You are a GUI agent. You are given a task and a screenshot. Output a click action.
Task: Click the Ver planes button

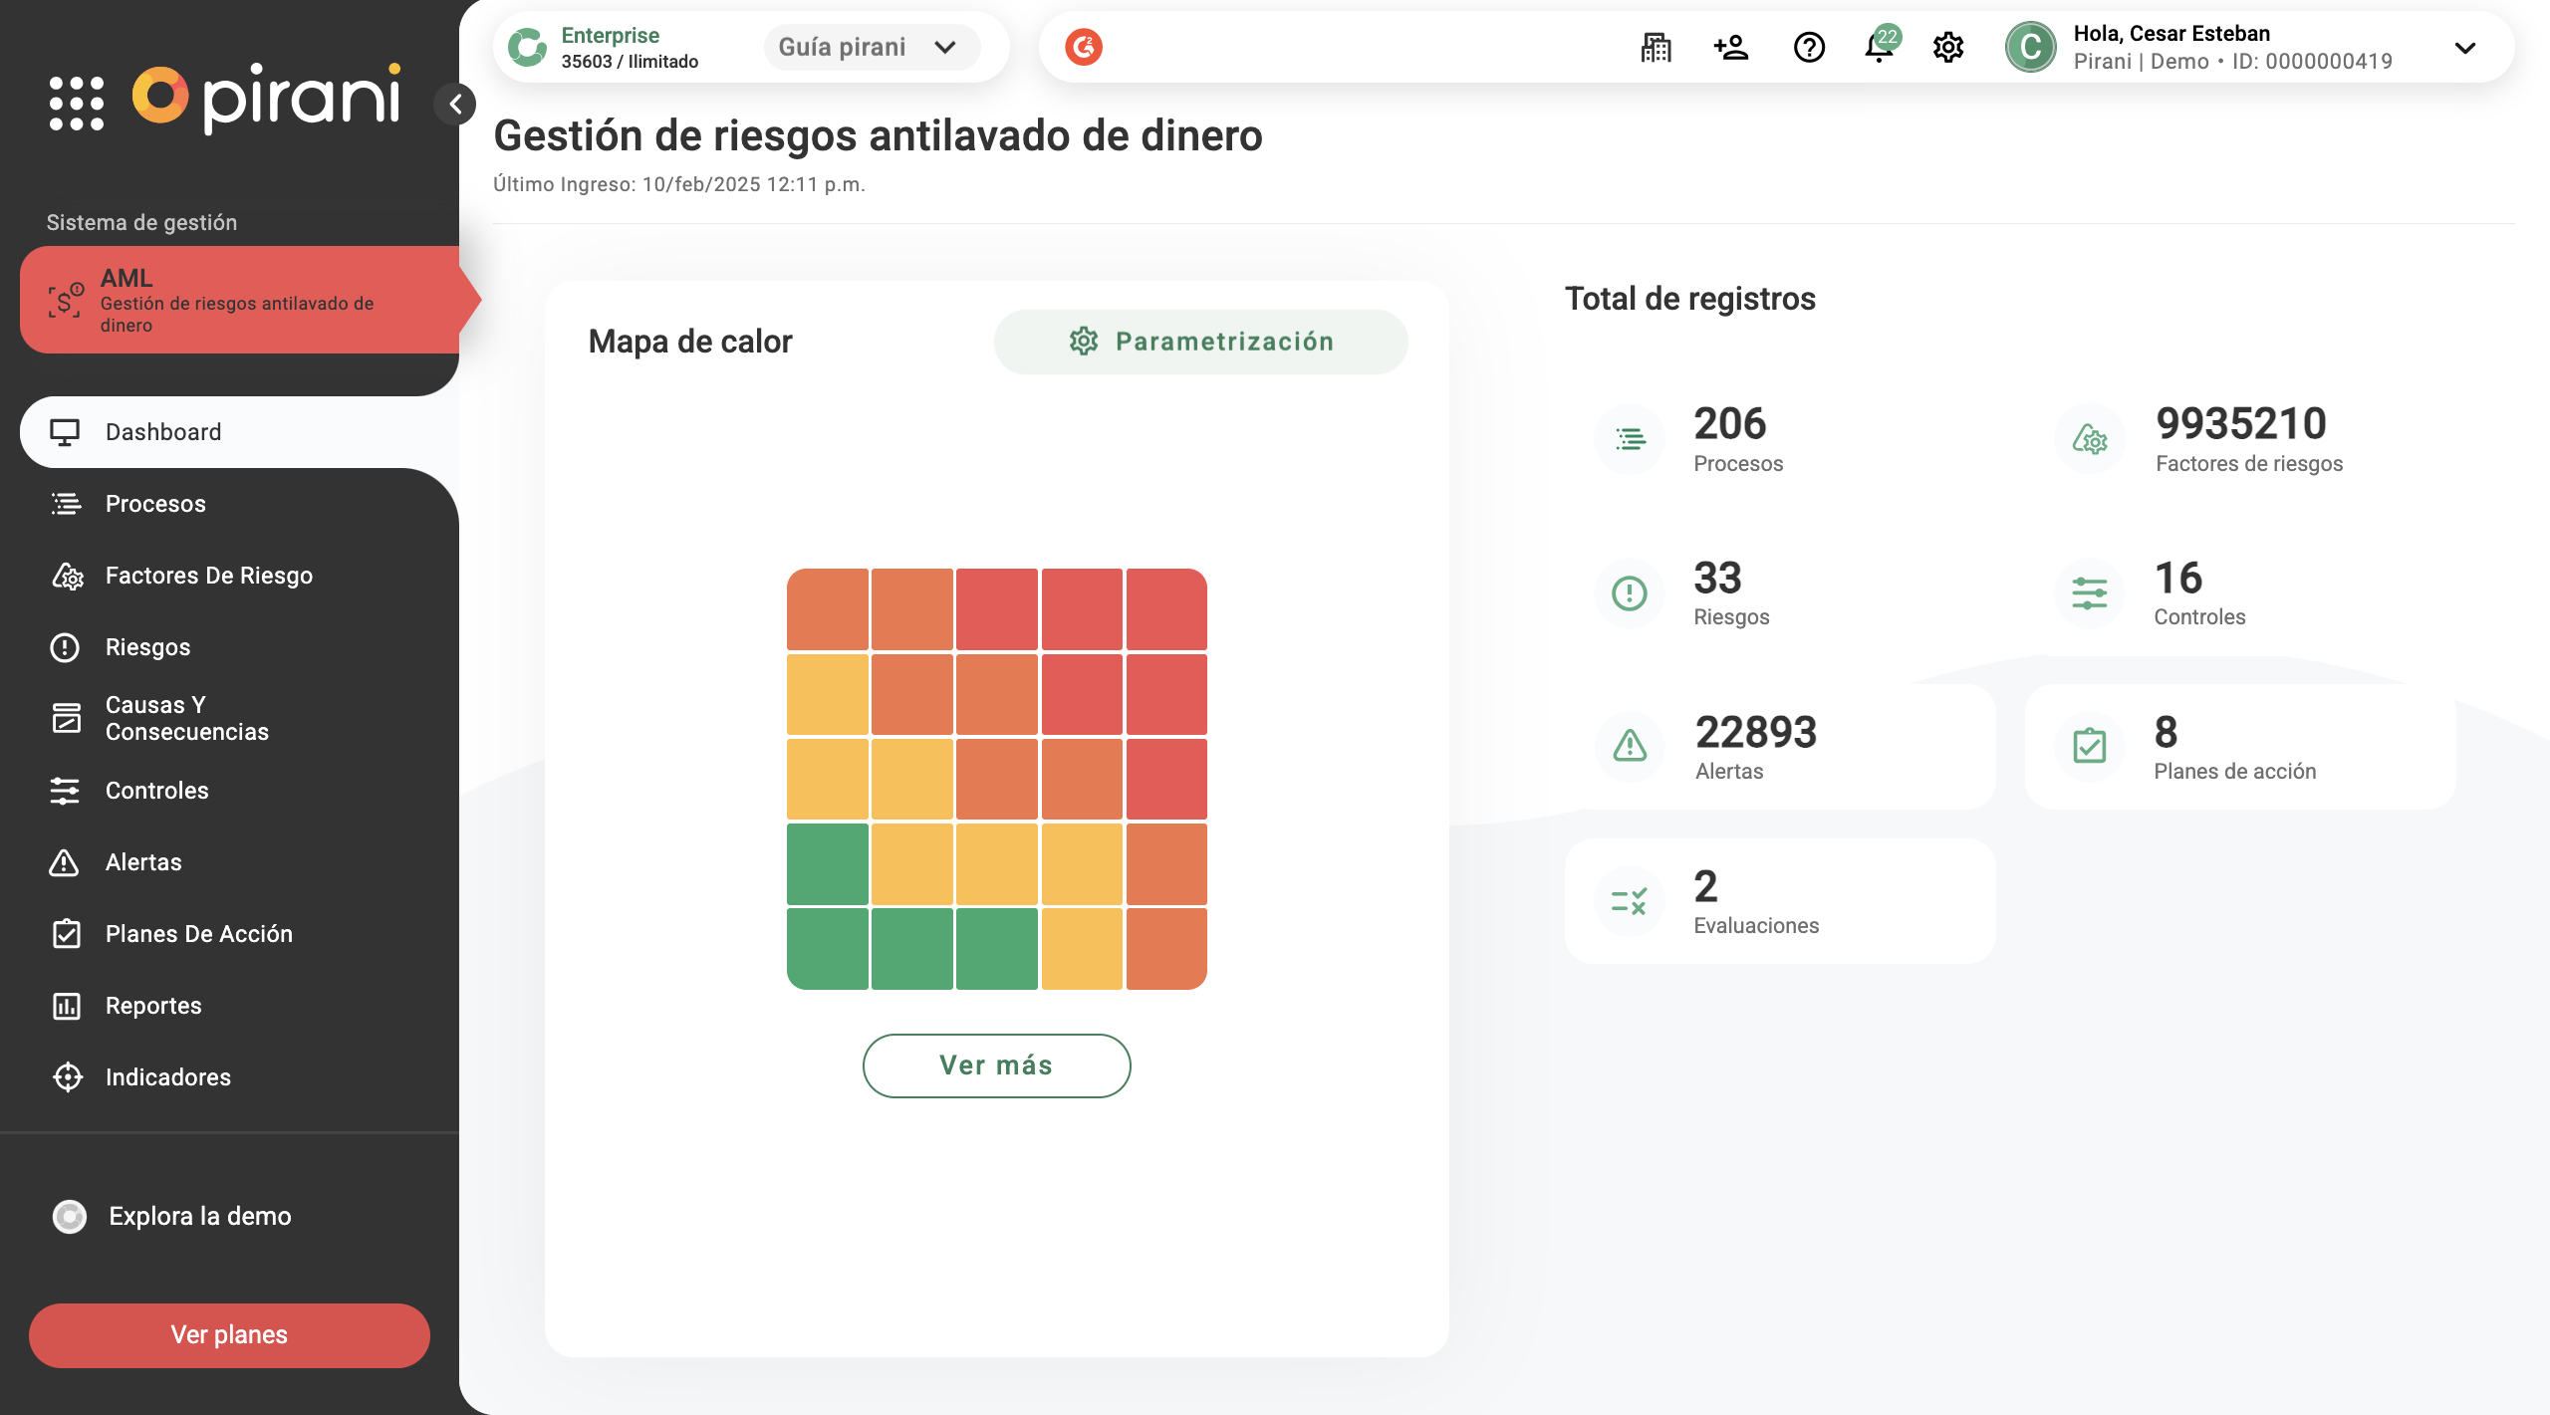coord(229,1334)
